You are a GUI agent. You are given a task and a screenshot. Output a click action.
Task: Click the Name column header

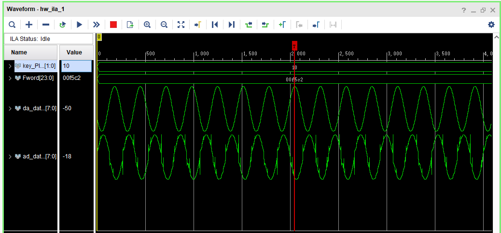click(x=31, y=52)
